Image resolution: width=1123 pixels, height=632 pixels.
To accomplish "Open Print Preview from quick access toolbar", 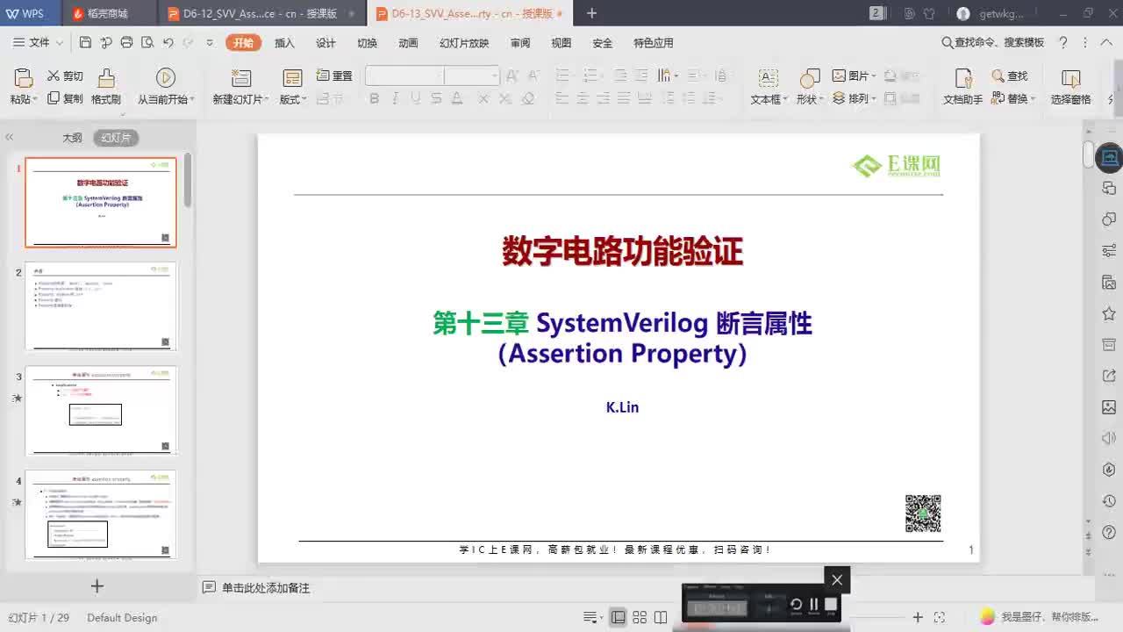I will [x=147, y=42].
